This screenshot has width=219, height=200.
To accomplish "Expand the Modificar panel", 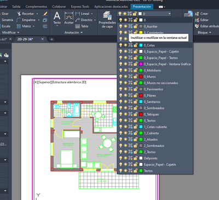I will point(10,32).
